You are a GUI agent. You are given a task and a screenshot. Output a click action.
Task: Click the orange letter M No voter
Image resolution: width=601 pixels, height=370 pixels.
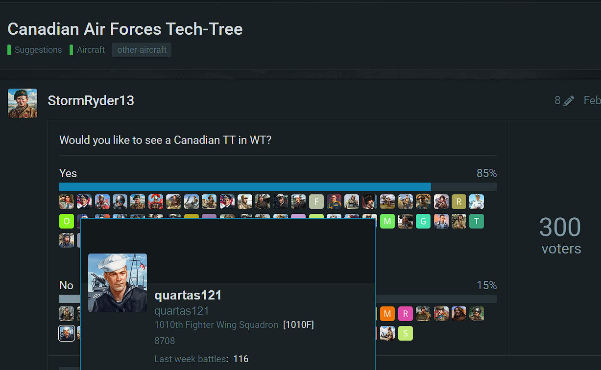tap(387, 314)
